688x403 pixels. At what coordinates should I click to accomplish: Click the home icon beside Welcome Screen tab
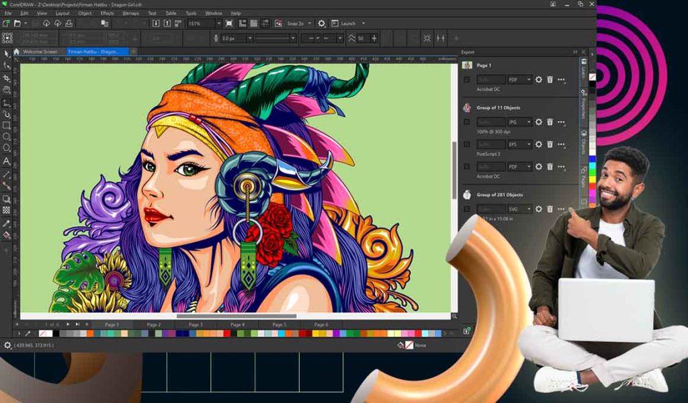[17, 52]
